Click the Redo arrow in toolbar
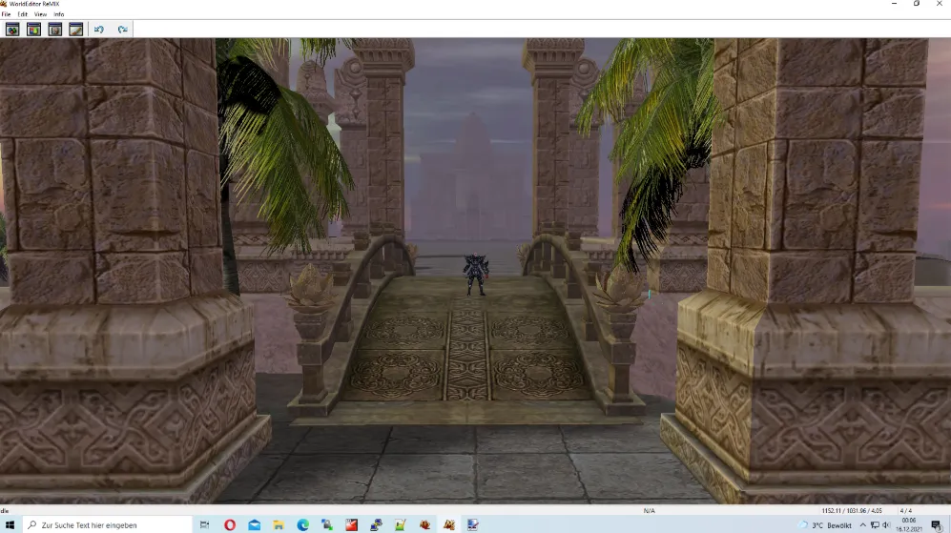 click(122, 30)
